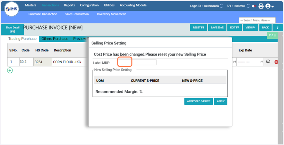Open the row comment bubble icon
Screen dimensions: 284x145
click(x=268, y=62)
